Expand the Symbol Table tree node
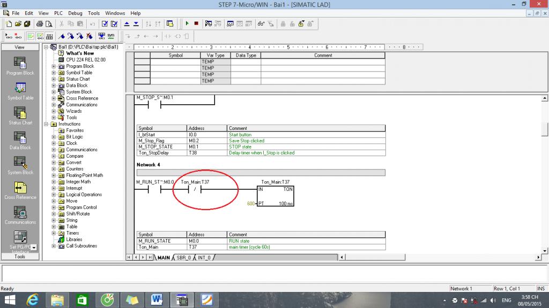The height and width of the screenshot is (308, 549). pos(54,73)
